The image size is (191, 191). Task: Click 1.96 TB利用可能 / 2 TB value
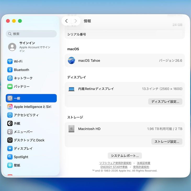point(165,129)
